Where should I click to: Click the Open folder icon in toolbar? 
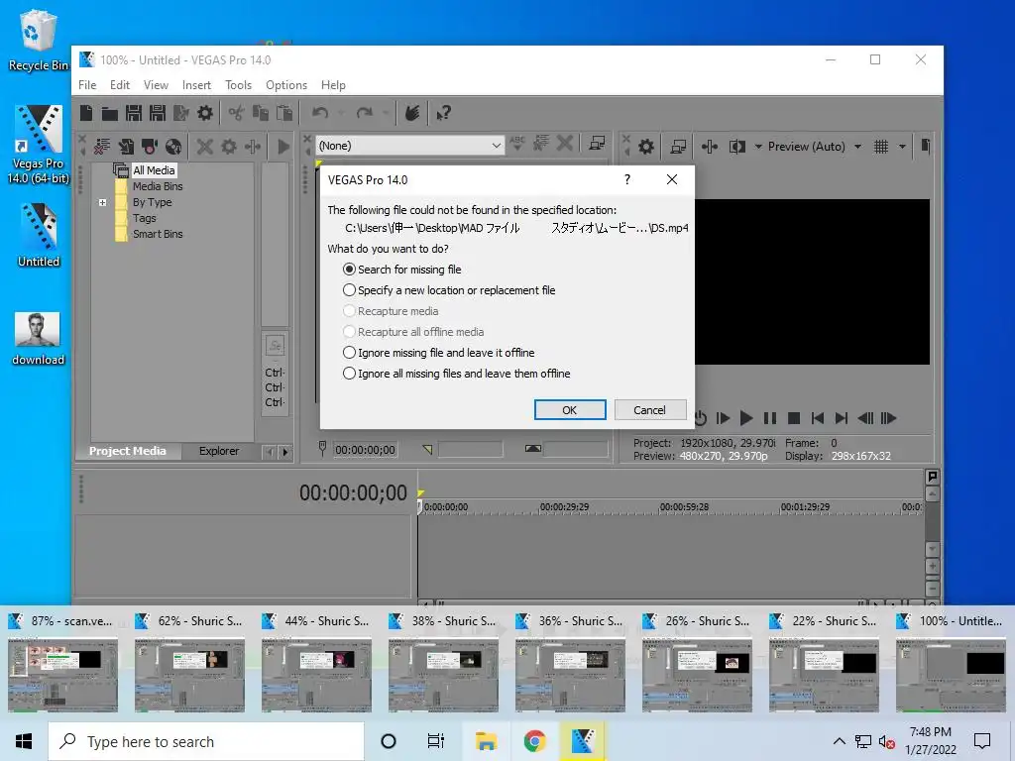tap(109, 113)
